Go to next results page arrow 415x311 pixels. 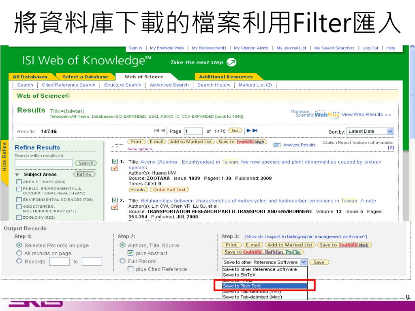(249, 130)
